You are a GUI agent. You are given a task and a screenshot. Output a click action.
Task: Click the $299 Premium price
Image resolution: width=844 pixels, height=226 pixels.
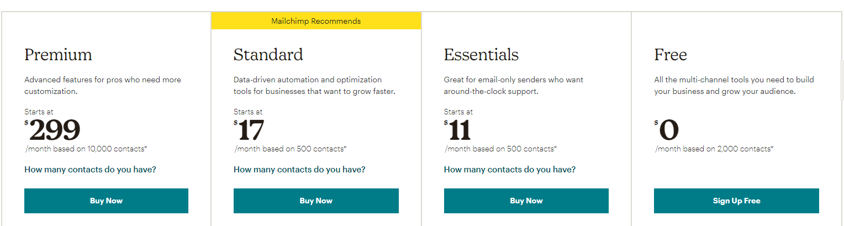(x=52, y=130)
